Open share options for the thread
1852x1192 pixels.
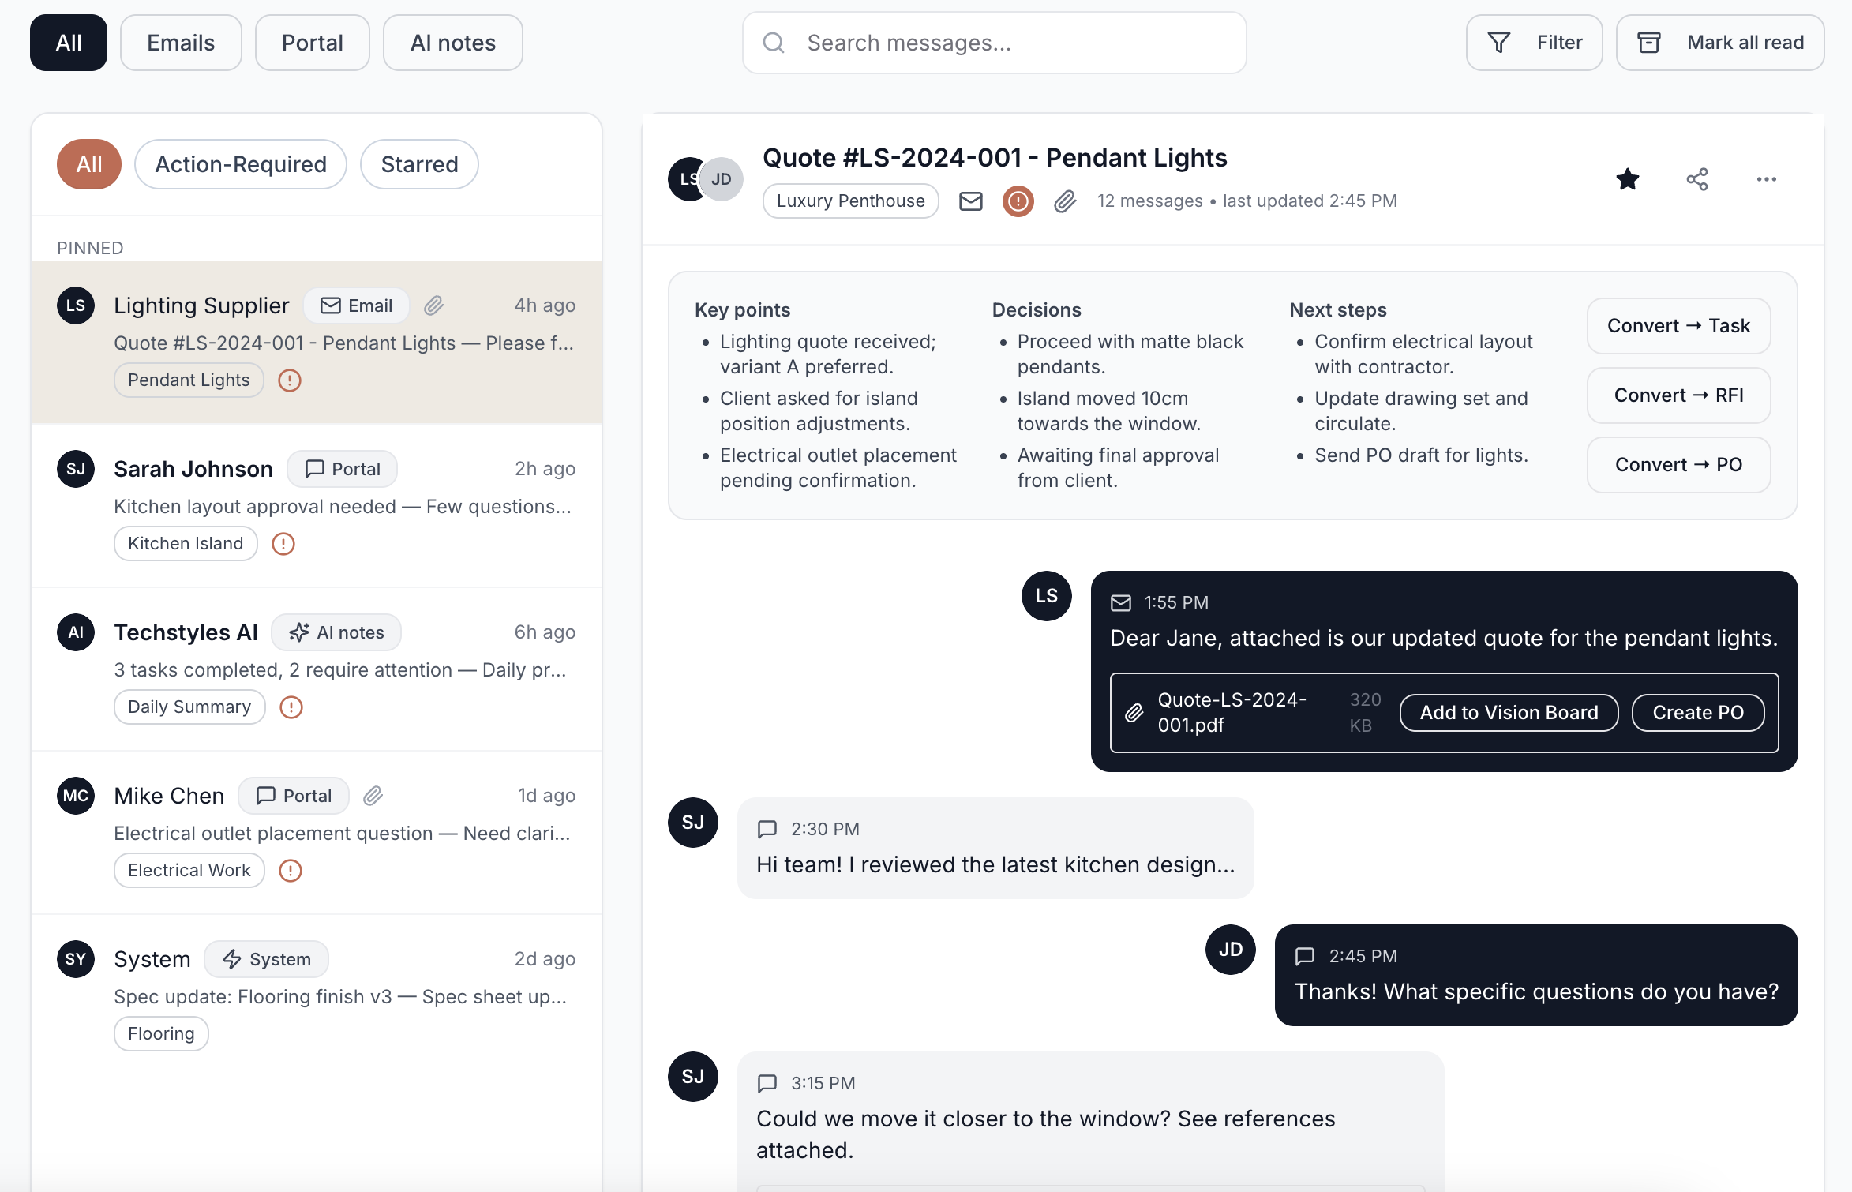1697,179
